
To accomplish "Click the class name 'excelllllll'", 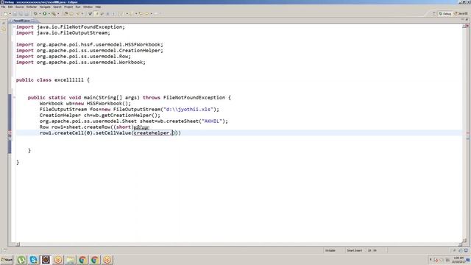I will [x=69, y=80].
